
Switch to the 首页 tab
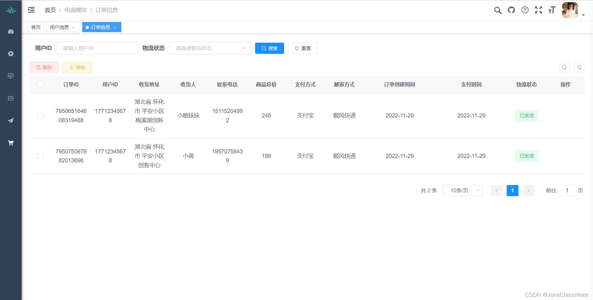click(36, 27)
